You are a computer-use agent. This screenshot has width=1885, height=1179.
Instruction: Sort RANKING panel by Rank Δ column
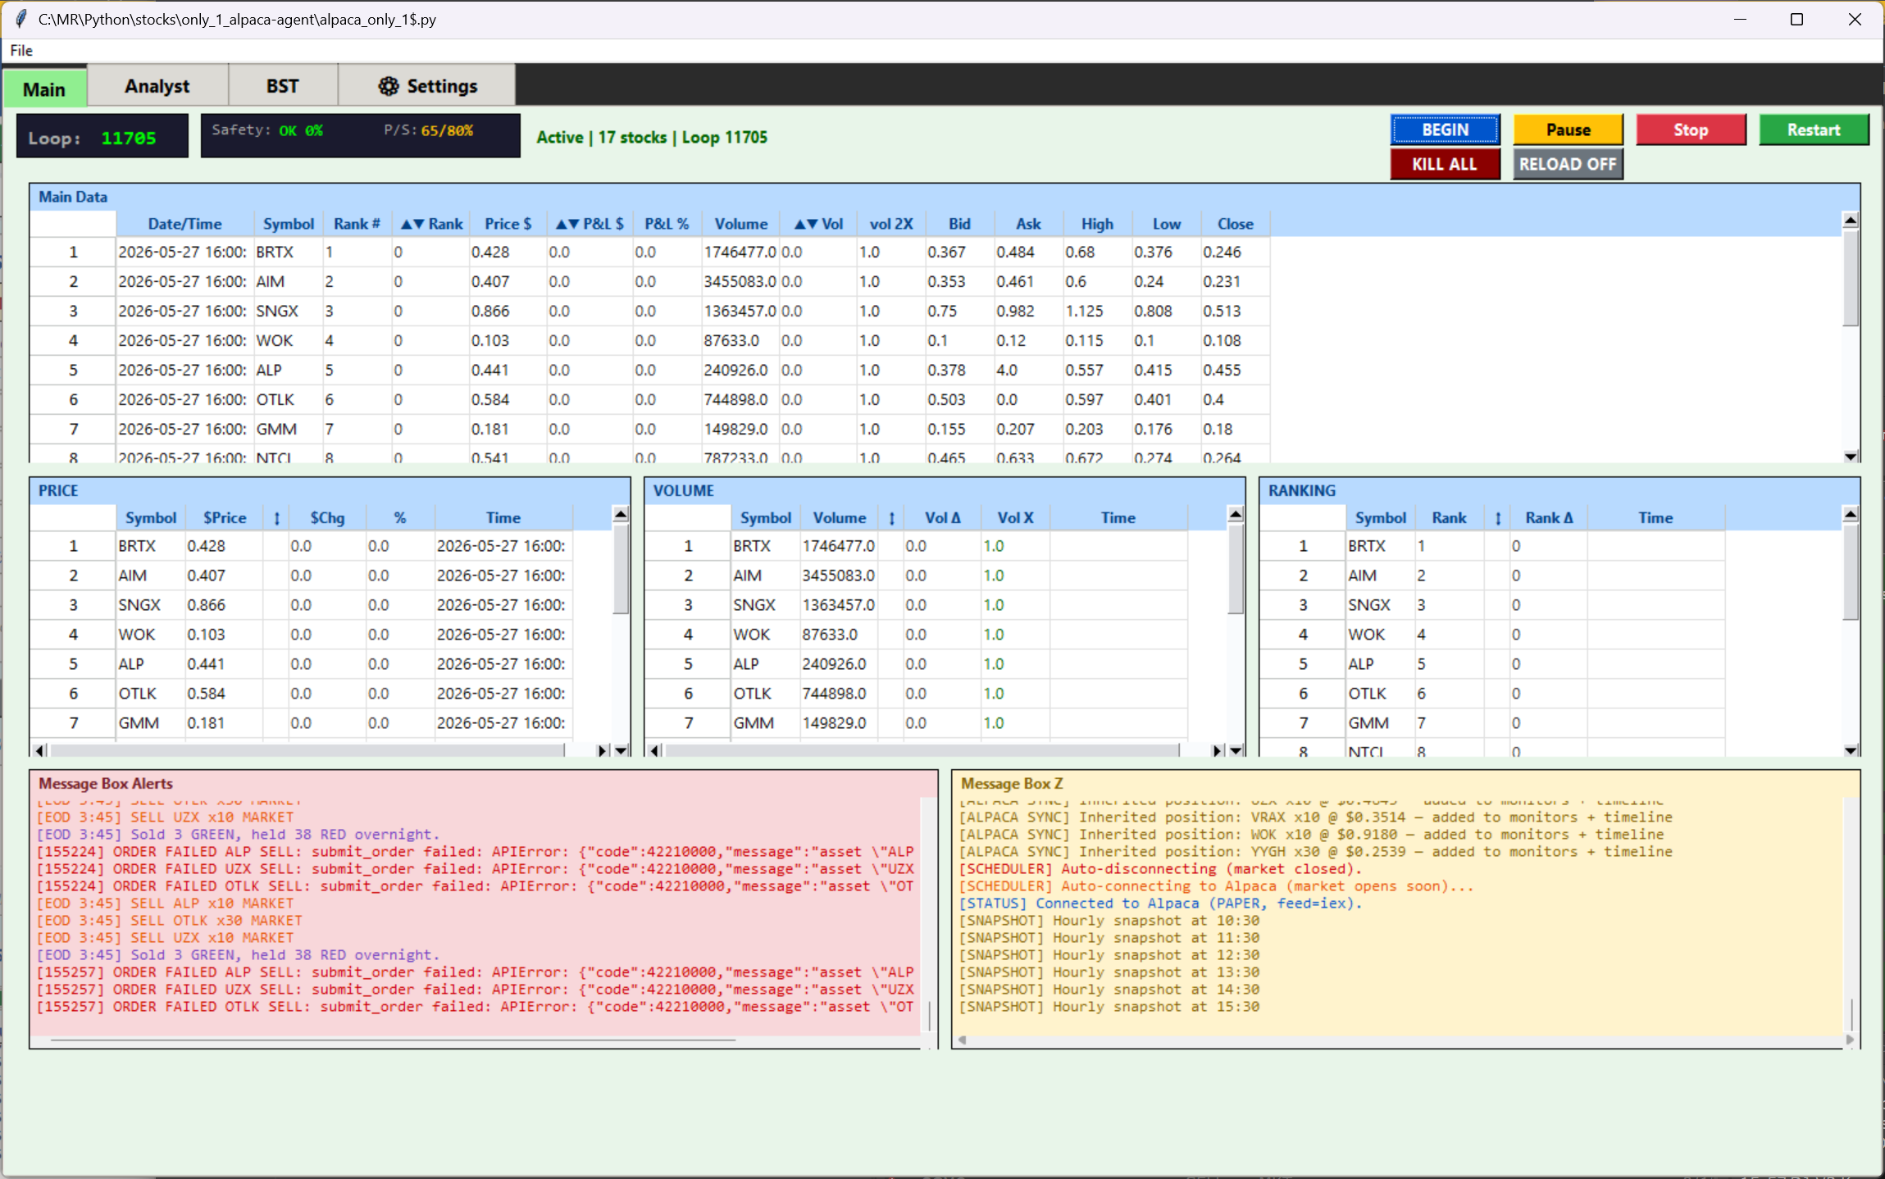click(x=1549, y=517)
